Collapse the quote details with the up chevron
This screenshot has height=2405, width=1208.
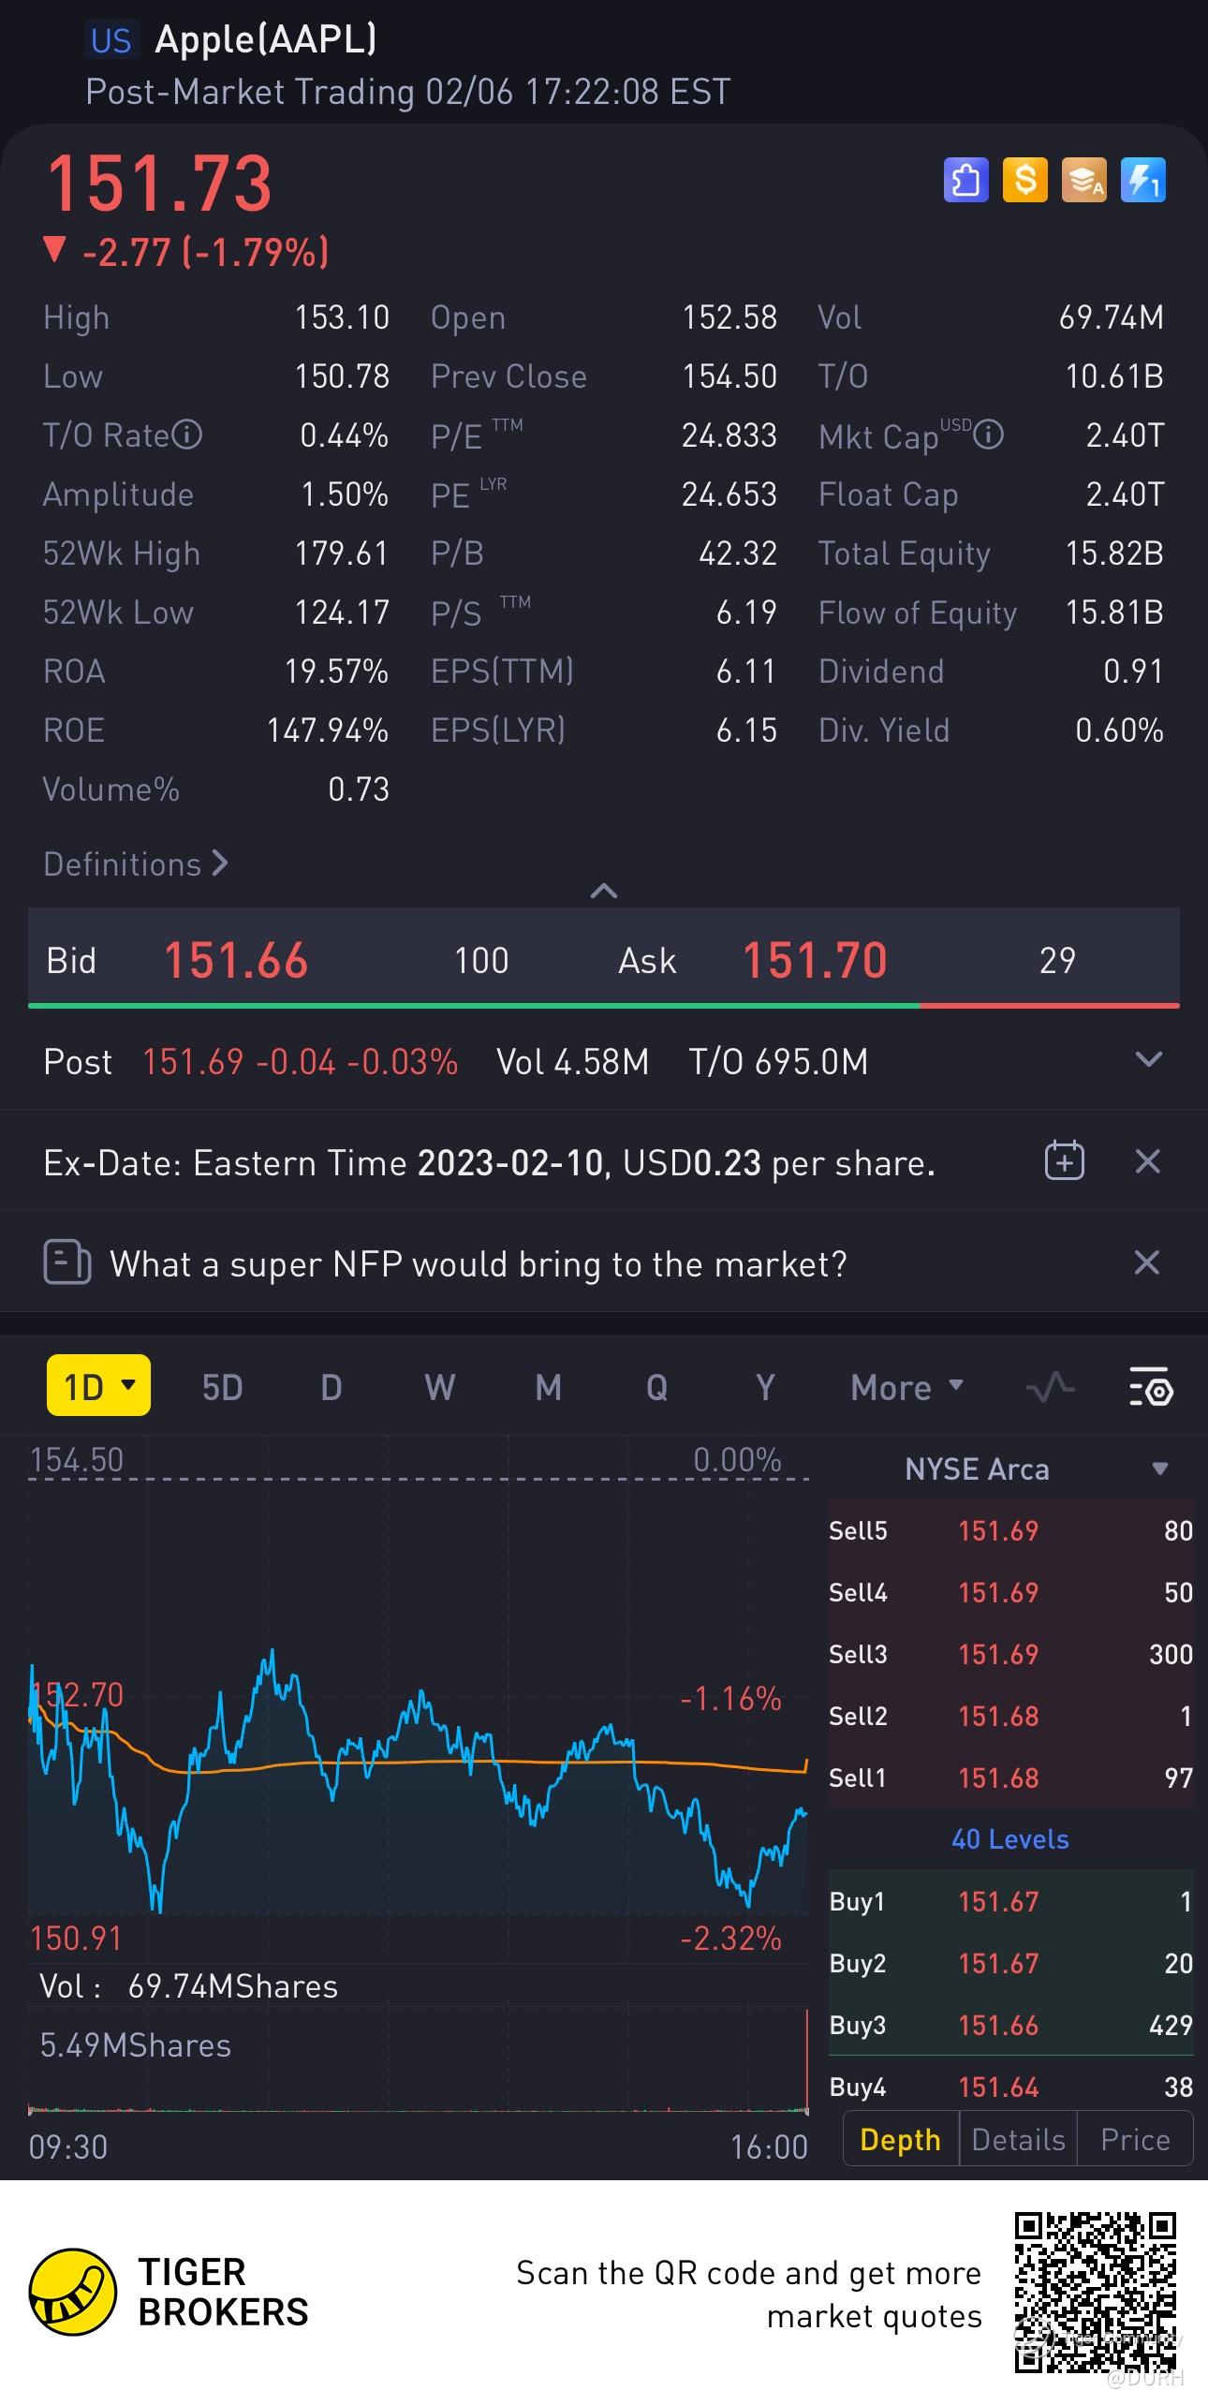pyautogui.click(x=604, y=891)
